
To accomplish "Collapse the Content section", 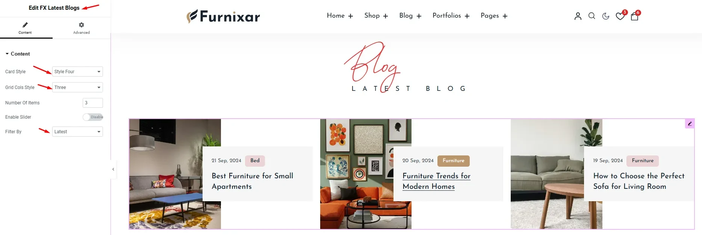I will pyautogui.click(x=18, y=54).
